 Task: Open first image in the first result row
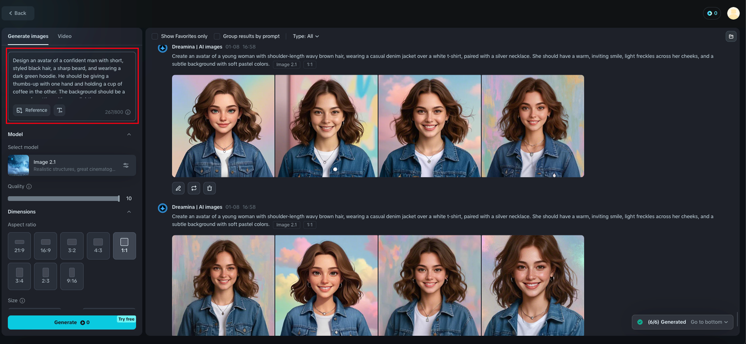(223, 126)
